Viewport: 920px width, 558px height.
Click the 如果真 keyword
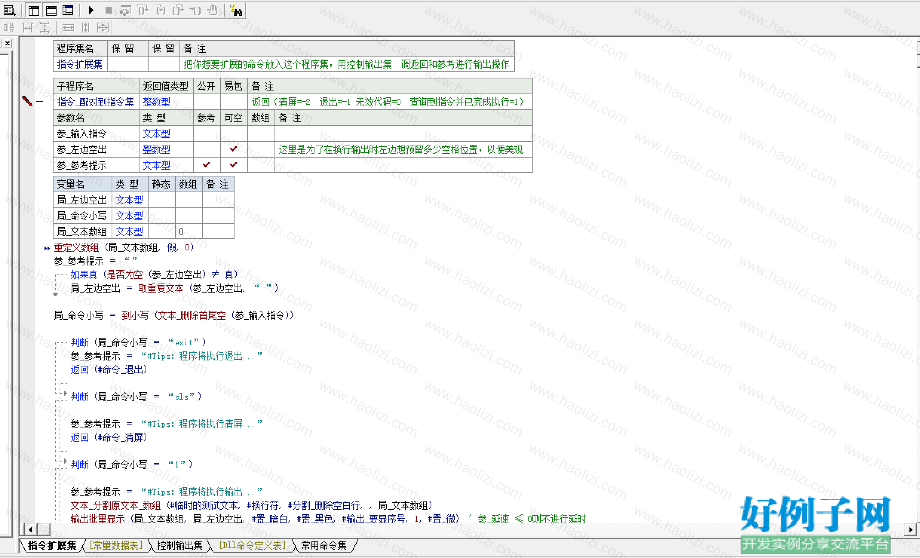pyautogui.click(x=84, y=274)
